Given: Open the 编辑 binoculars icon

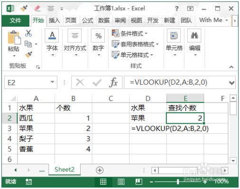Looking at the screenshot, I should pos(194,36).
